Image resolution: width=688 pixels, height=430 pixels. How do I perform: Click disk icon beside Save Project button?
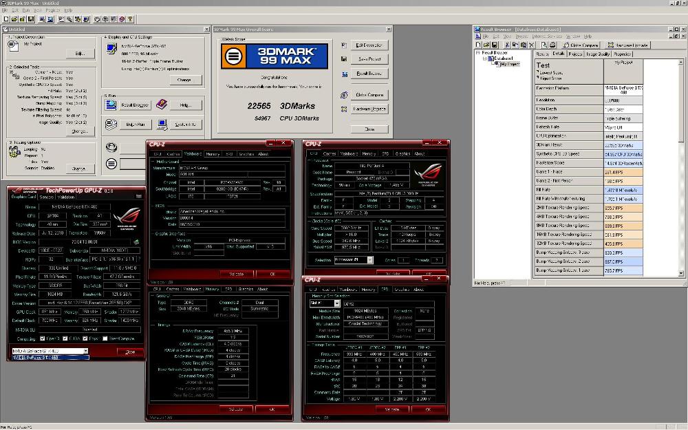[x=344, y=58]
